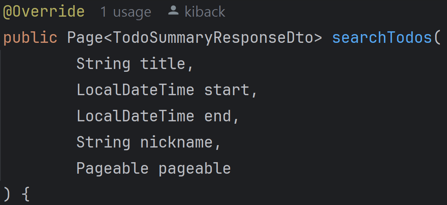Place cursor on end parameter

tap(218, 116)
